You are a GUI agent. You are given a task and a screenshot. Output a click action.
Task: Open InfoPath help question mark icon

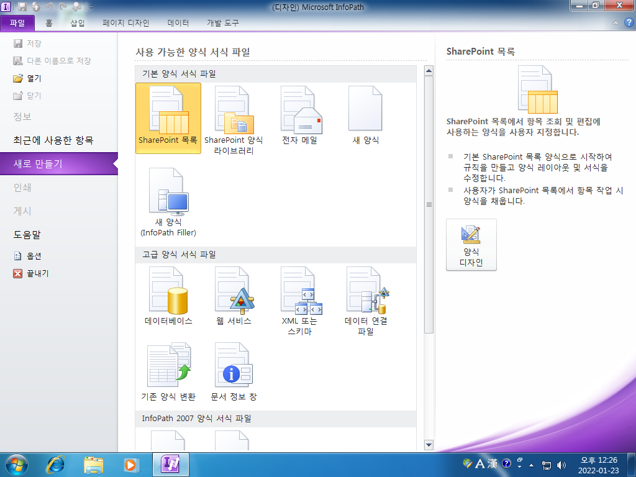[629, 23]
